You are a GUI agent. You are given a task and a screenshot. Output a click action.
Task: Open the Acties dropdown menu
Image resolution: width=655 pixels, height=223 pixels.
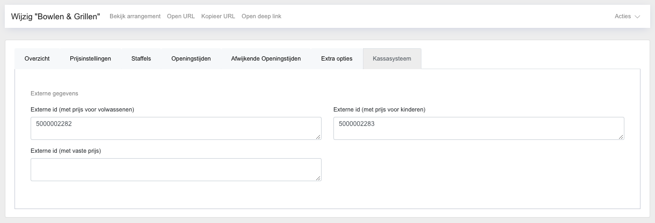pos(627,16)
